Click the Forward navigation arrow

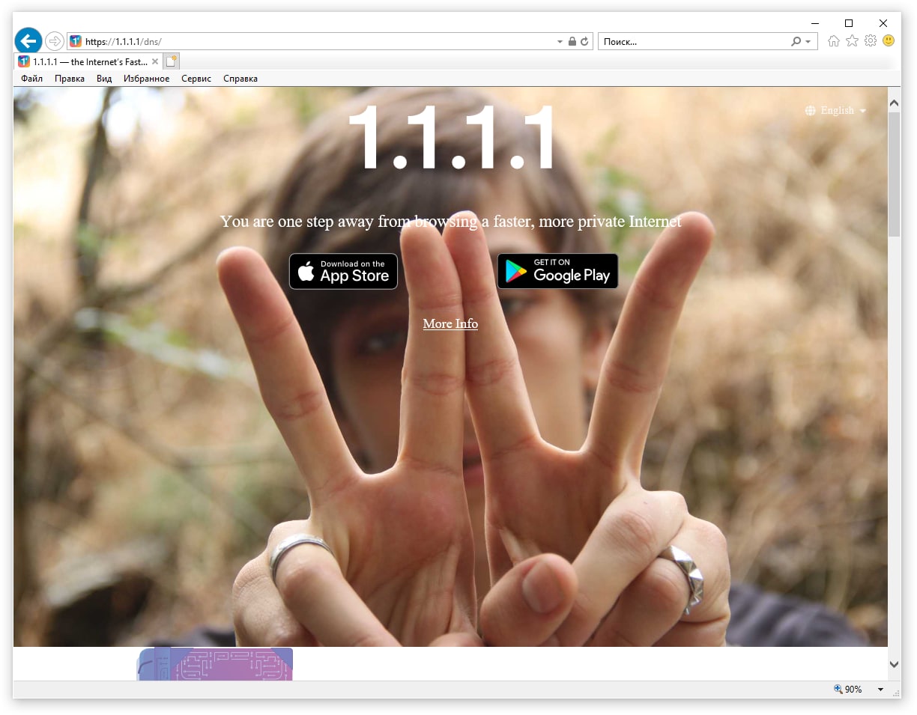[55, 41]
